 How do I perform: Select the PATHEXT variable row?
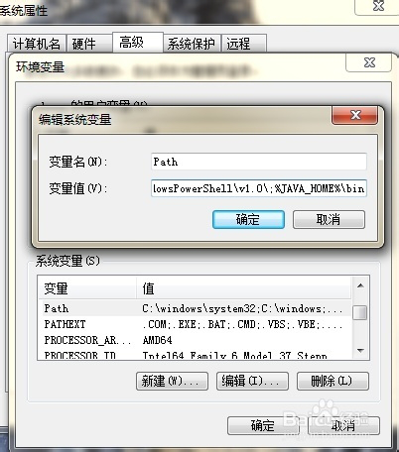tap(195, 324)
